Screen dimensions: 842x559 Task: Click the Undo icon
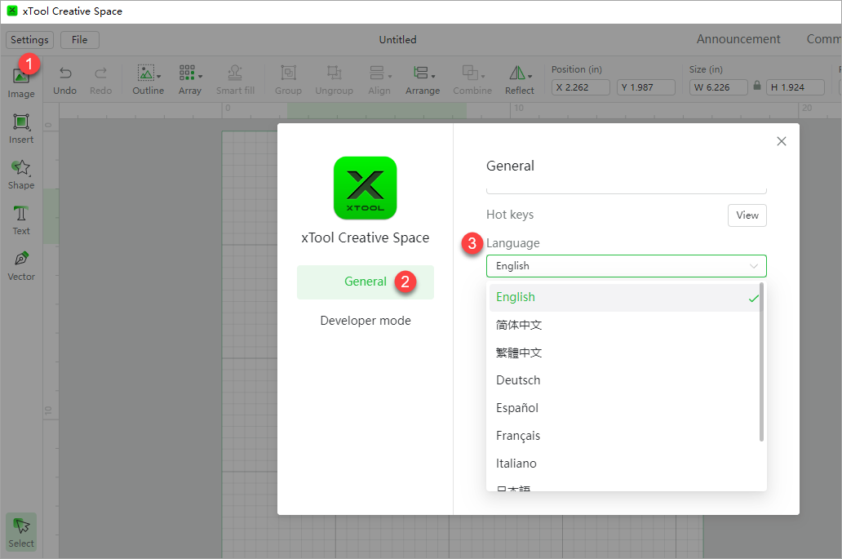coord(65,80)
